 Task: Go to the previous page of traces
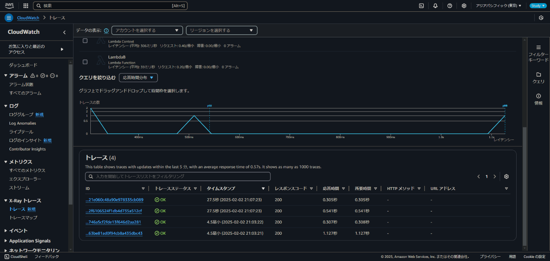(478, 176)
